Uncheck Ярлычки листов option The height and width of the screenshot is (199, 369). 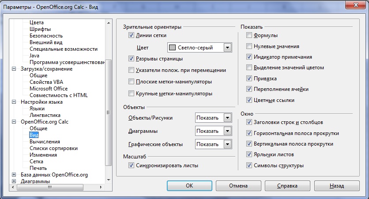click(249, 154)
